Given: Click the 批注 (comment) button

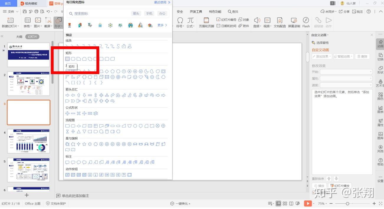Looking at the screenshot, I should (x=357, y=12).
